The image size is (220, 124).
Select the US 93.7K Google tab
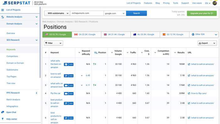pos(57,34)
